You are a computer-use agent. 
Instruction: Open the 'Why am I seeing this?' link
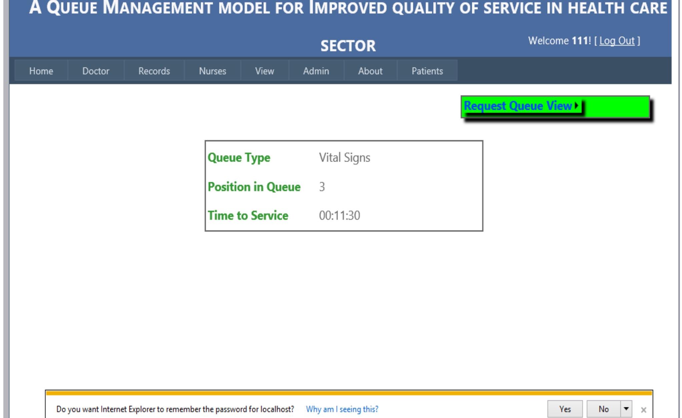coord(342,409)
